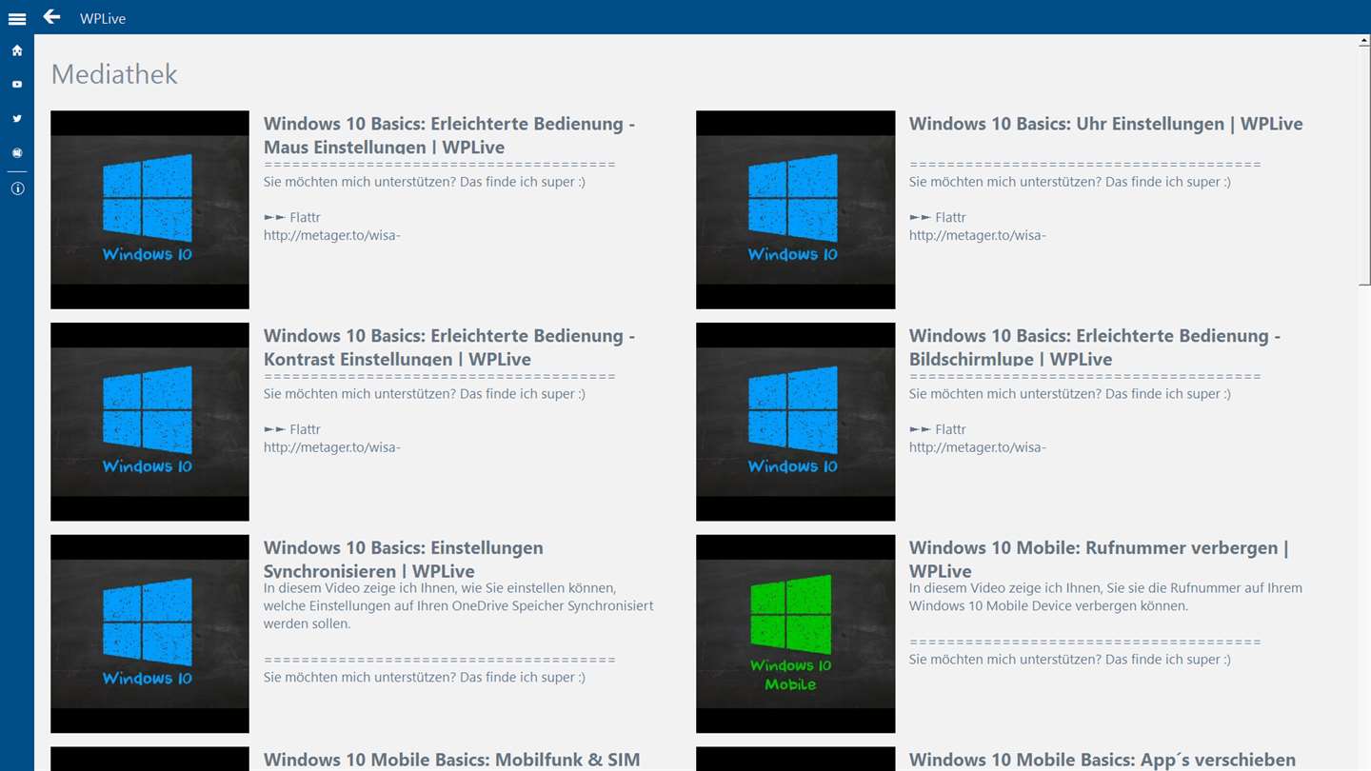Click 'Sie möchten mich unterstützen?' in Bildschirmlupe card

pyautogui.click(x=1070, y=394)
